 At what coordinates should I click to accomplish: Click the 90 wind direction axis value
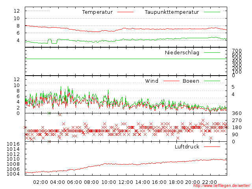coord(235,135)
